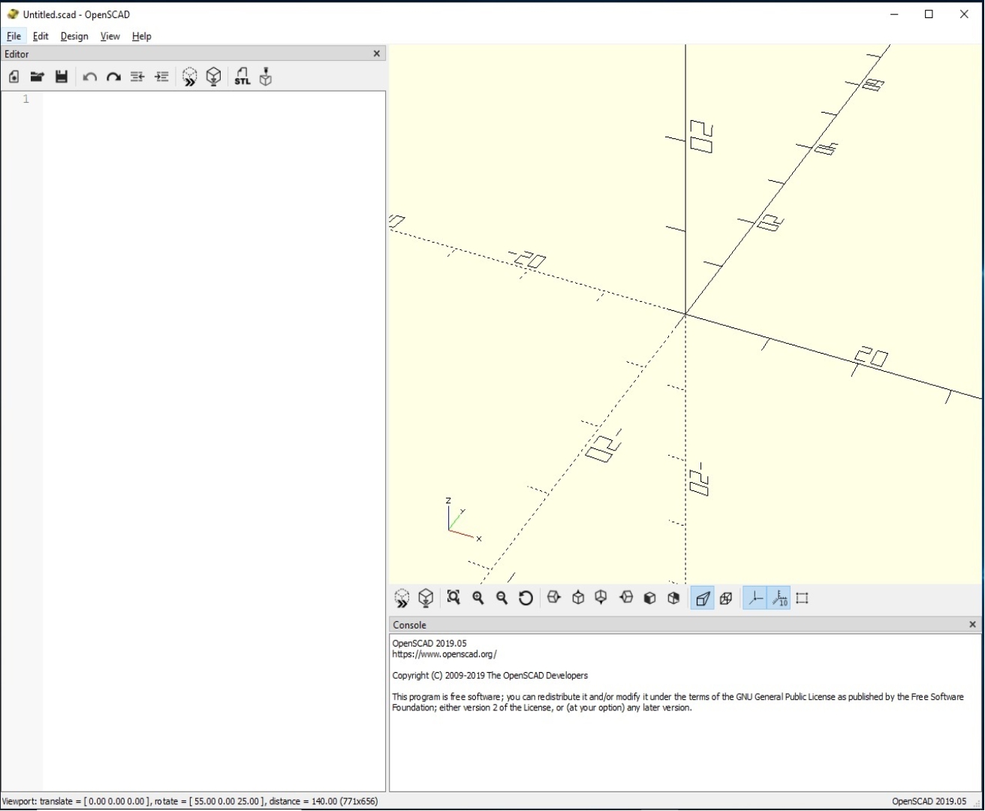Click the https://www.openscad.org/ link in the console
The width and height of the screenshot is (985, 811).
(444, 654)
